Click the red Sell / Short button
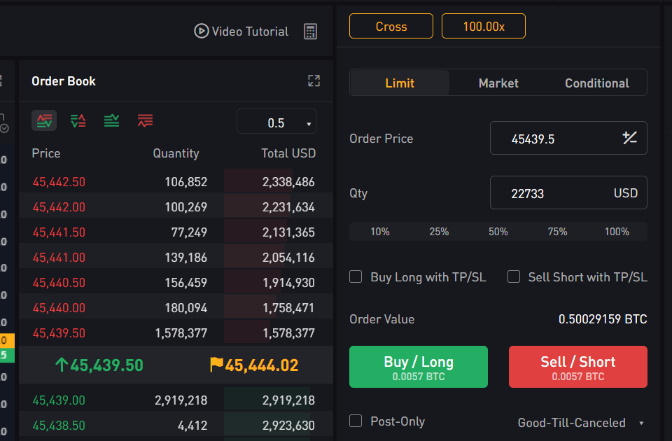Screen dimensions: 672x441 [x=577, y=367]
